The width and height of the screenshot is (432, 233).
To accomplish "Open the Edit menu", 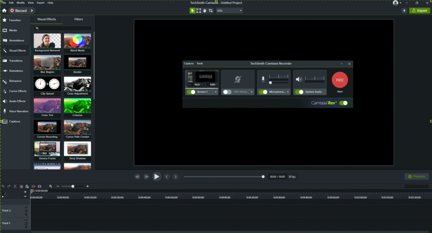I will 11,3.
